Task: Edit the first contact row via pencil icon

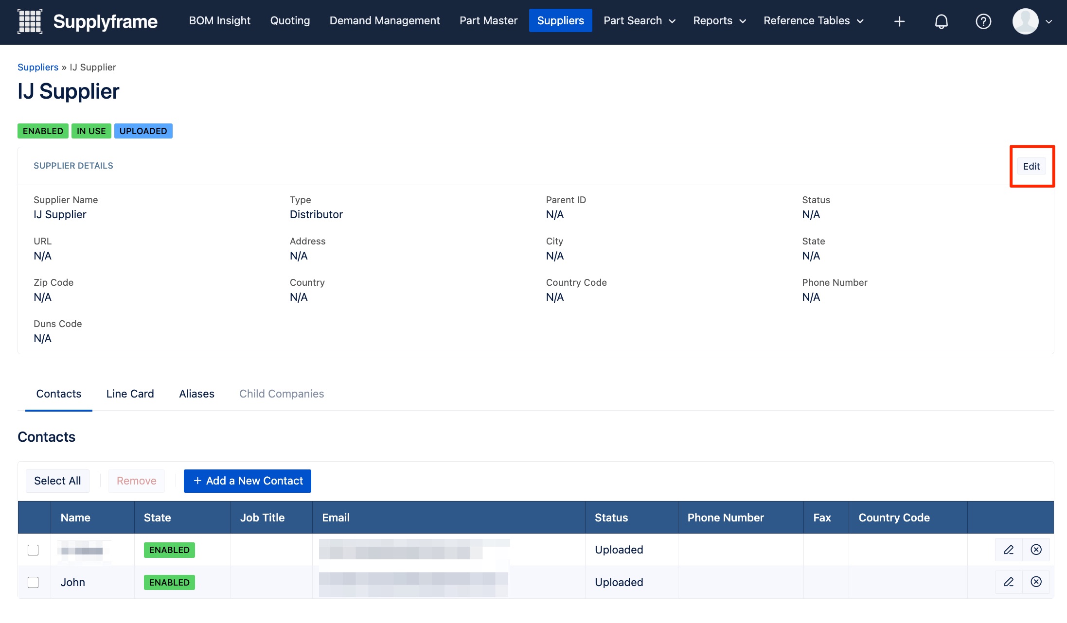Action: (x=1009, y=550)
